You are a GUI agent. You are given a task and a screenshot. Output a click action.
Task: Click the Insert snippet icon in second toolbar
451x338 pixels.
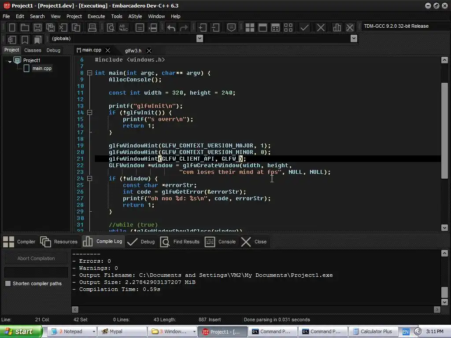pyautogui.click(x=12, y=39)
